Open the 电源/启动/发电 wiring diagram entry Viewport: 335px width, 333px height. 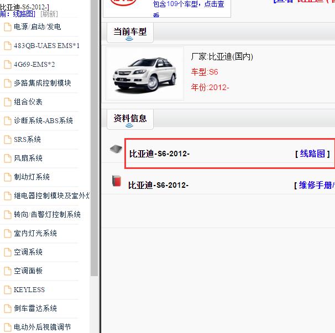point(38,27)
